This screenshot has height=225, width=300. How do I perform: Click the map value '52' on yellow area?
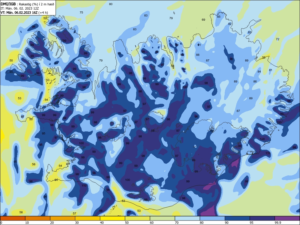pos(45,18)
